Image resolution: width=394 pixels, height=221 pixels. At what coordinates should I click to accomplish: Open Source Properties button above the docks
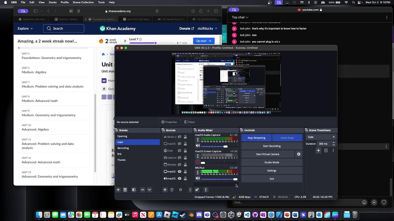click(169, 122)
